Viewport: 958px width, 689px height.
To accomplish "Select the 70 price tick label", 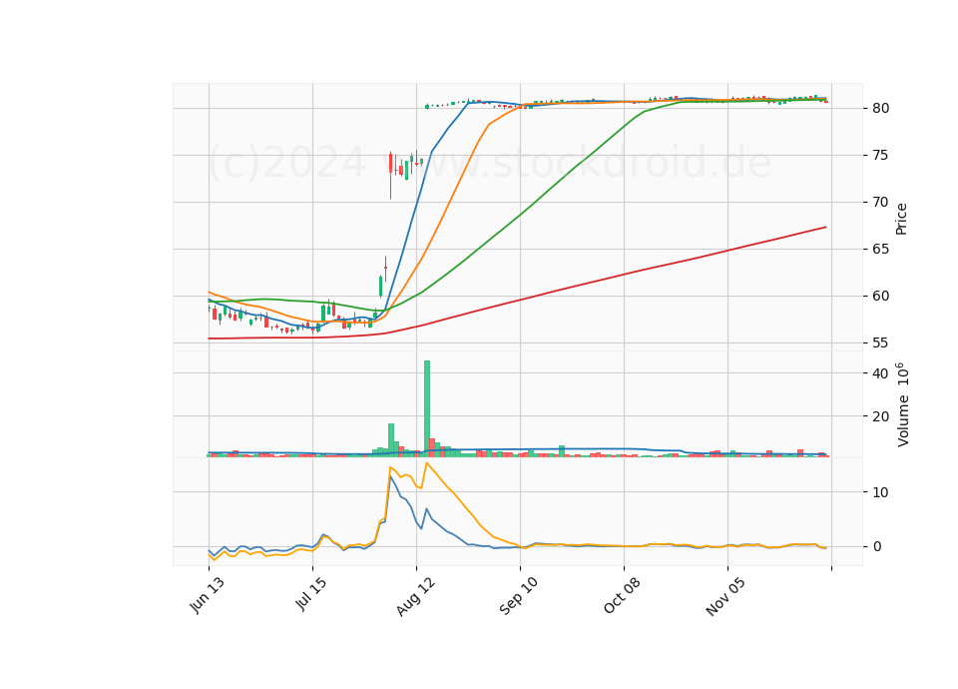I will 880,202.
